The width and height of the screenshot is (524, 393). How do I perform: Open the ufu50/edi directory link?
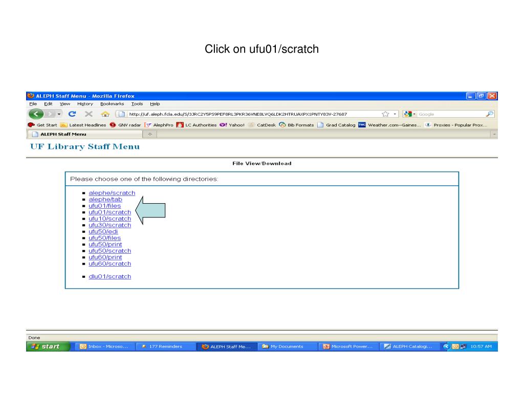tap(103, 232)
